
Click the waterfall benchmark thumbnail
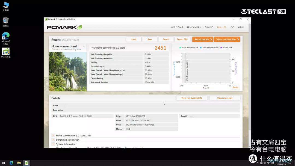(68, 72)
